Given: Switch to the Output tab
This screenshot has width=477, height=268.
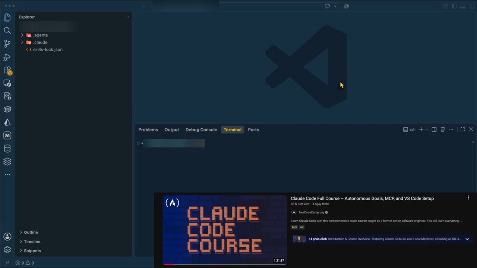Looking at the screenshot, I should coord(172,130).
